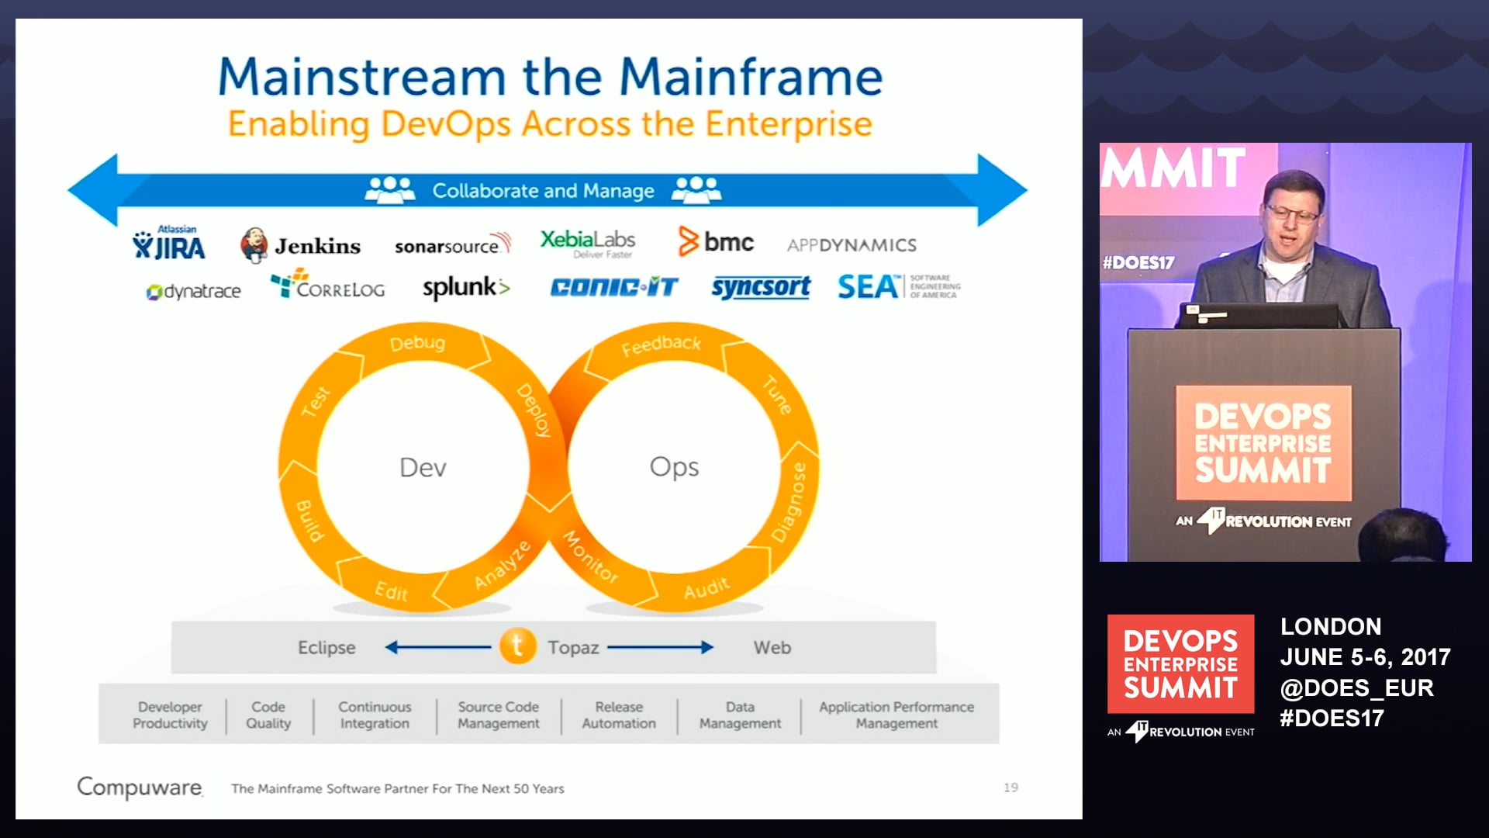
Task: Click Continuous Integration category
Action: (x=375, y=715)
